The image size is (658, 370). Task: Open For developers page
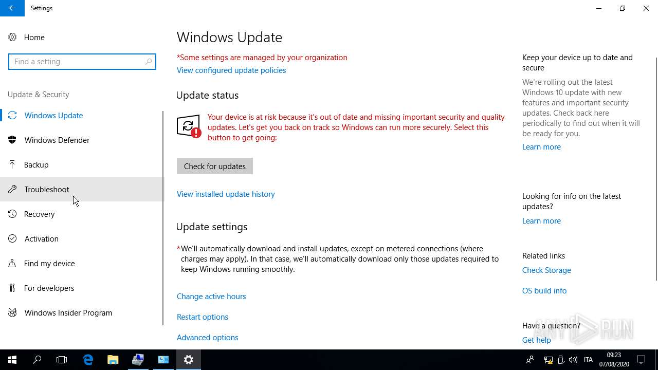[x=82, y=288]
